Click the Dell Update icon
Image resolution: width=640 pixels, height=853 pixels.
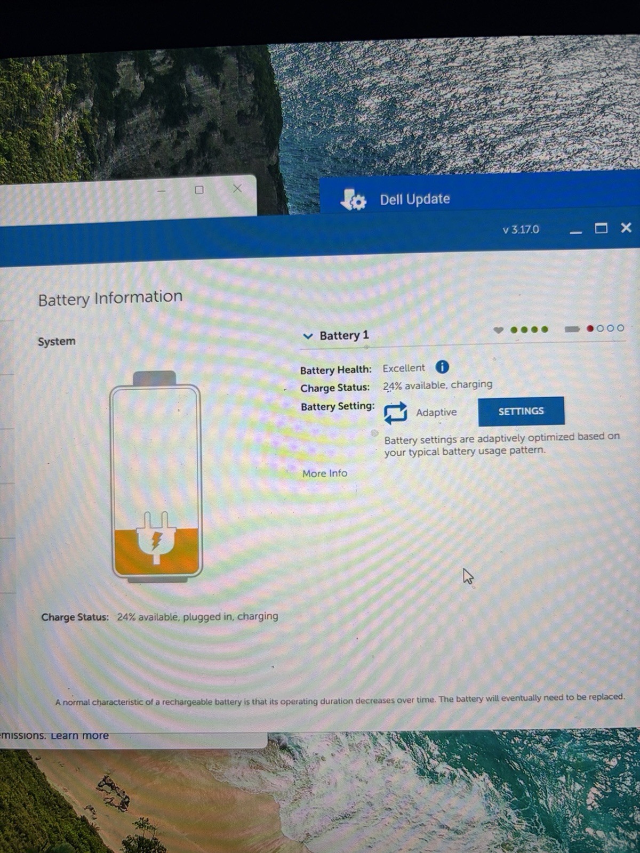(x=353, y=200)
